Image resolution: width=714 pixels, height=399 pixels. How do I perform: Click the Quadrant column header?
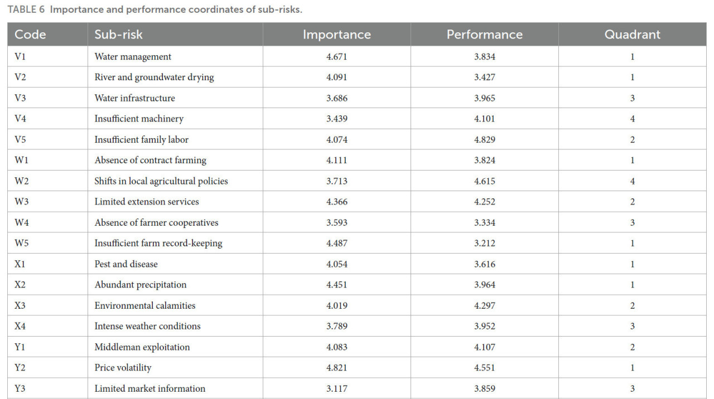632,35
